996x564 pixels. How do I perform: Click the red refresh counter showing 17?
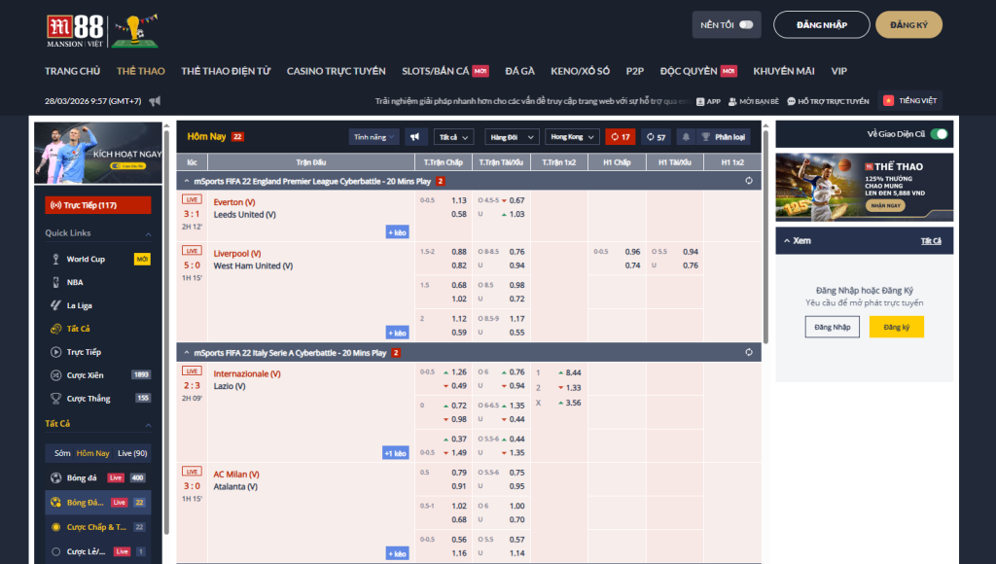620,136
